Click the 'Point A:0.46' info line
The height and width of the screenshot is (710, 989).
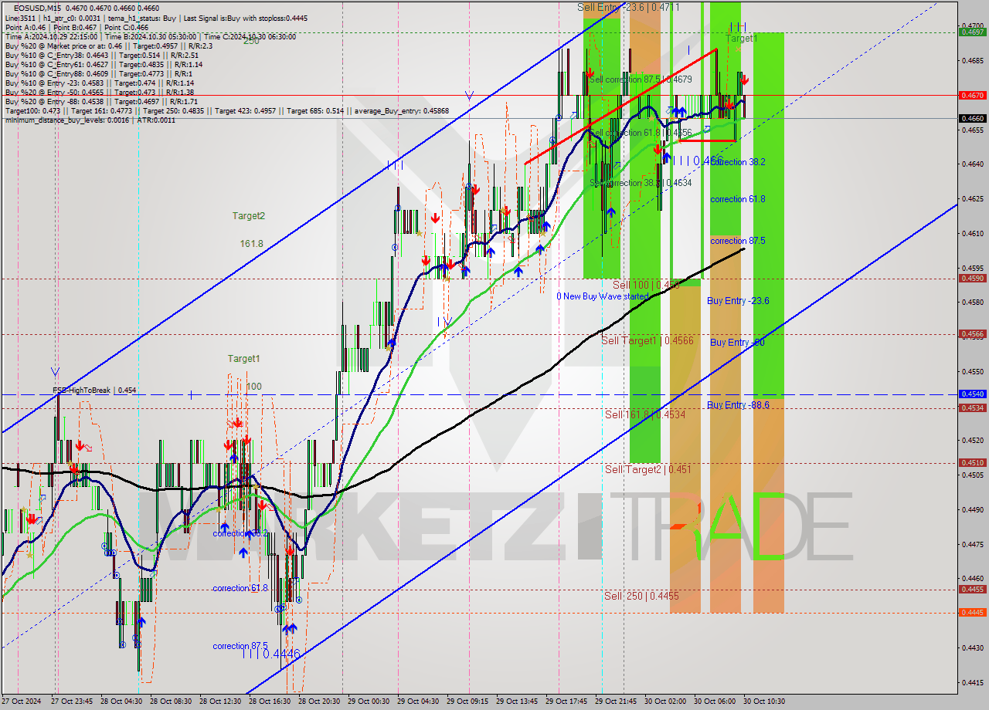(76, 27)
